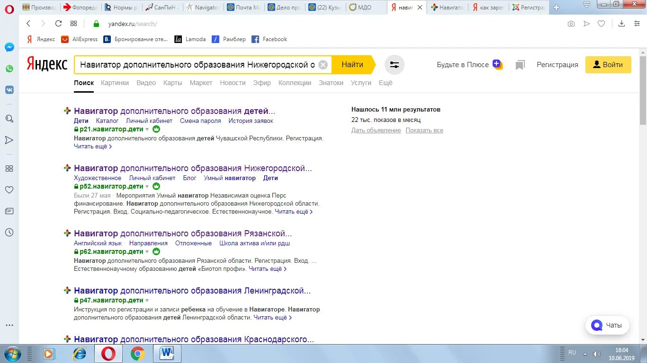The image size is (647, 363).
Task: Open the Windows Start menu
Action: (x=12, y=354)
